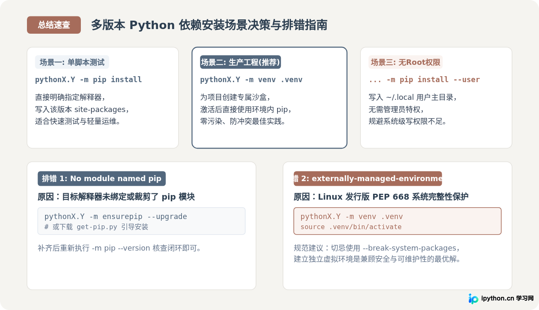Click the line 激活后直接使用环境内 pip
The height and width of the screenshot is (310, 539).
pos(246,110)
